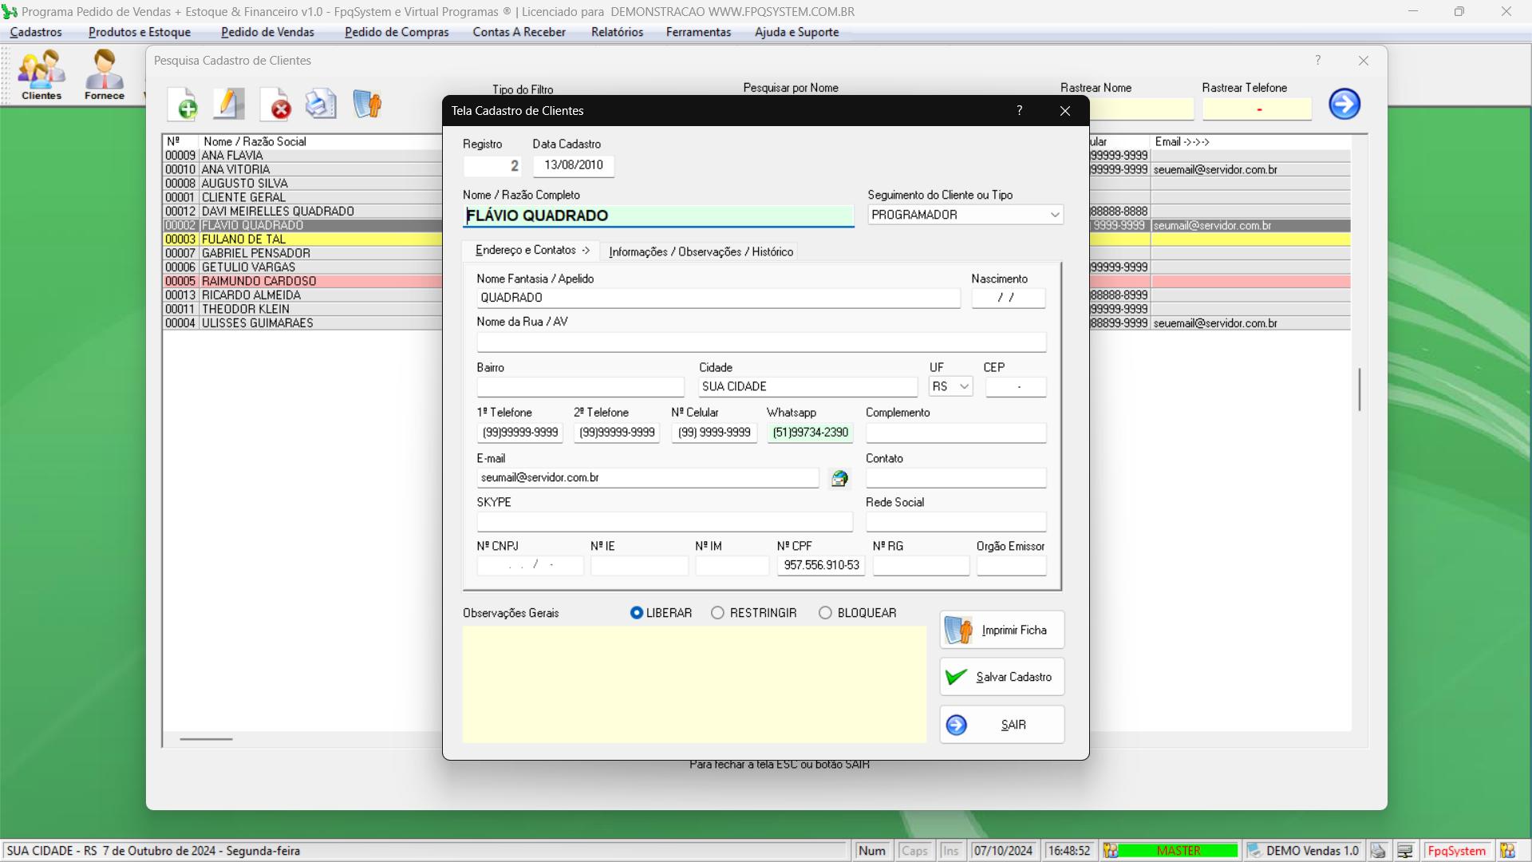Open the UF state dropdown
Screen dimensions: 1532x862
tap(964, 386)
